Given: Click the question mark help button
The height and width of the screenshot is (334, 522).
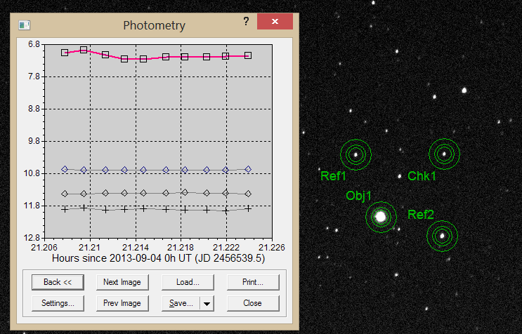Looking at the screenshot, I should pos(246,22).
